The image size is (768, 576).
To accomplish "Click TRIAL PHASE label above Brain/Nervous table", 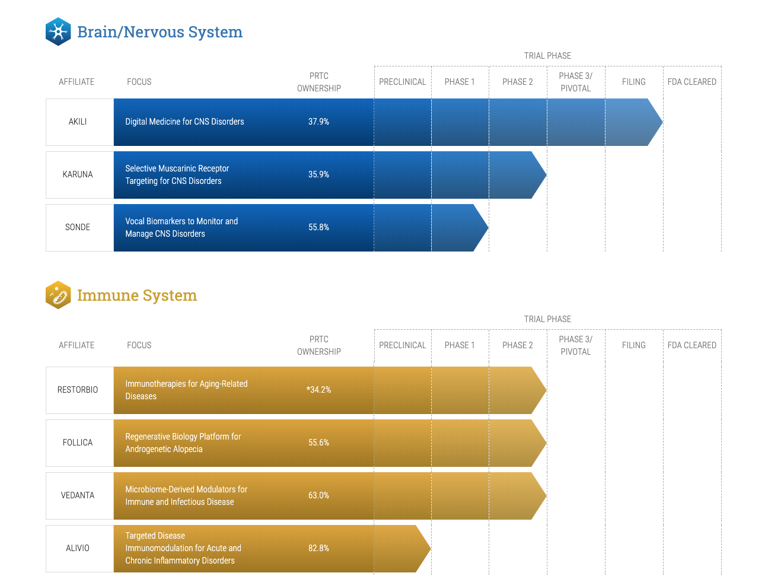I will [x=547, y=56].
